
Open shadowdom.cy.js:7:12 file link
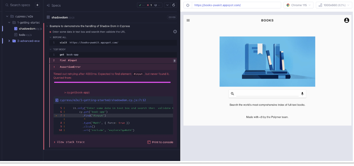click(103, 100)
